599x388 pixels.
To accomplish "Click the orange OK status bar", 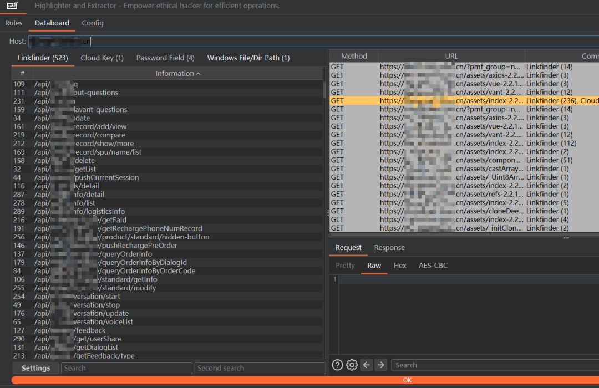I will pos(305,380).
